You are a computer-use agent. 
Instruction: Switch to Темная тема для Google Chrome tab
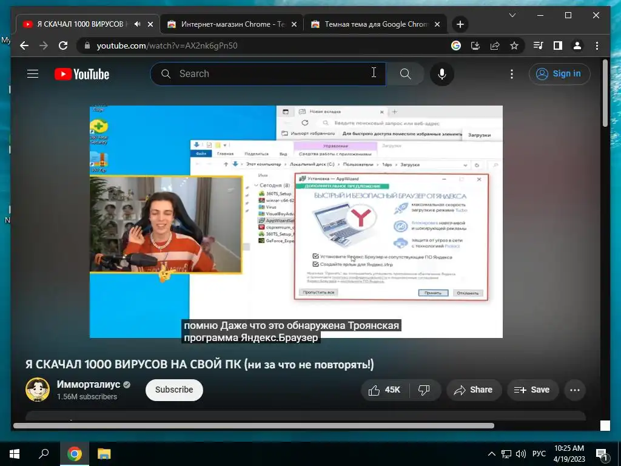click(376, 24)
